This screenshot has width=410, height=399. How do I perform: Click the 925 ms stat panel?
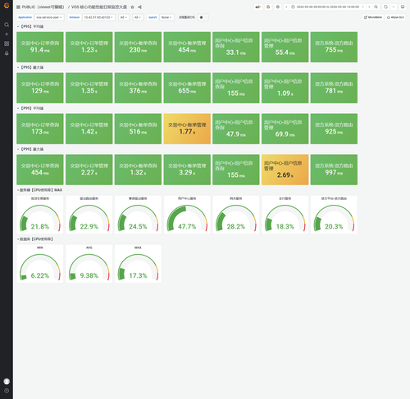pos(334,129)
